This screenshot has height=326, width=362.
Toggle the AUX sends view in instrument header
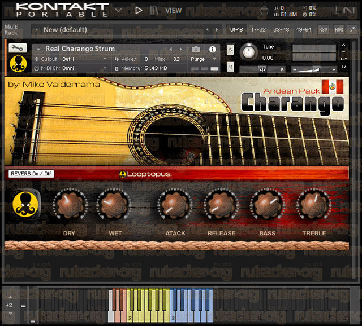point(343,59)
